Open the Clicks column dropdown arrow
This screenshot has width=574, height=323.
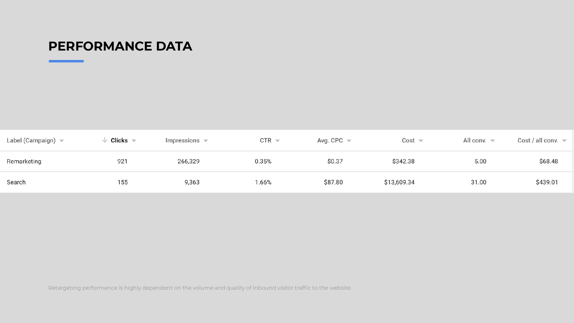(134, 141)
